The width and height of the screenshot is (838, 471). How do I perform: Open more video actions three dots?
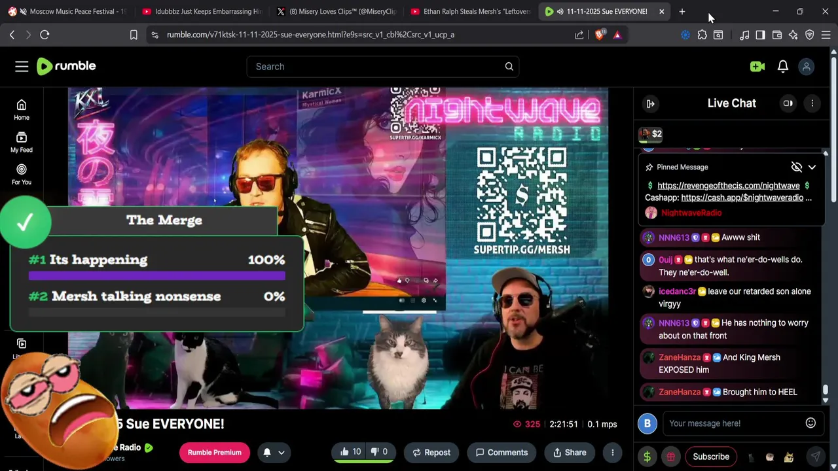(x=612, y=452)
